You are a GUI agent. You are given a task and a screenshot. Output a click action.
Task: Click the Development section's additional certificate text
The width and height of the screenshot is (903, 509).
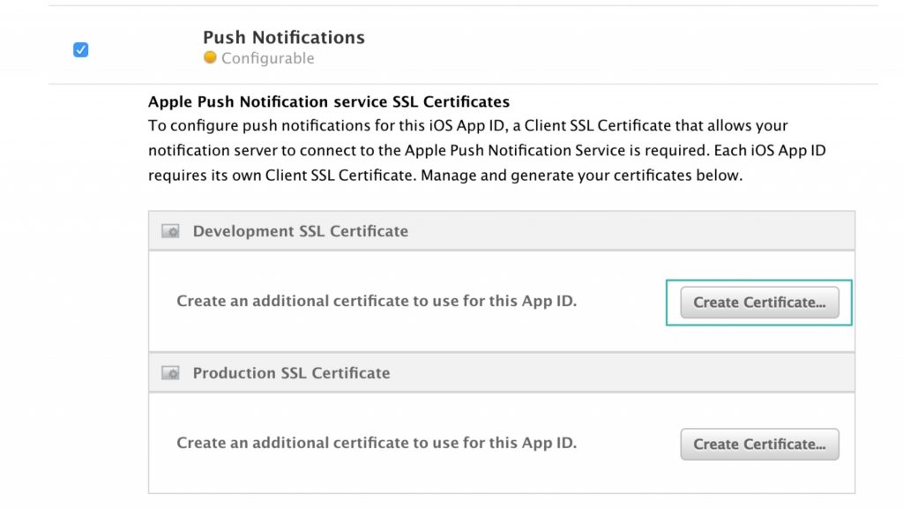[x=377, y=301]
